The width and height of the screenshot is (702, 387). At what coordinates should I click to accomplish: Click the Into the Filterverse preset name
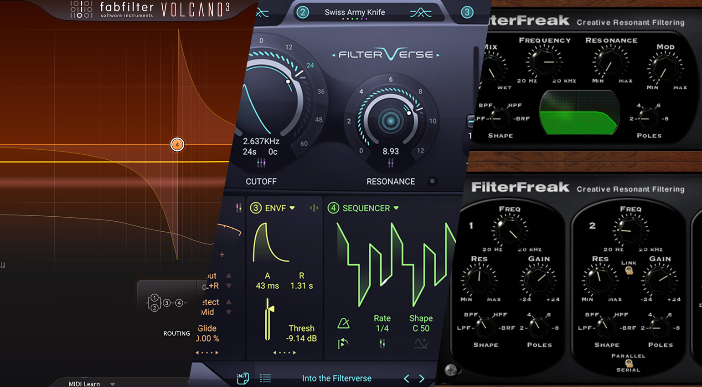336,378
